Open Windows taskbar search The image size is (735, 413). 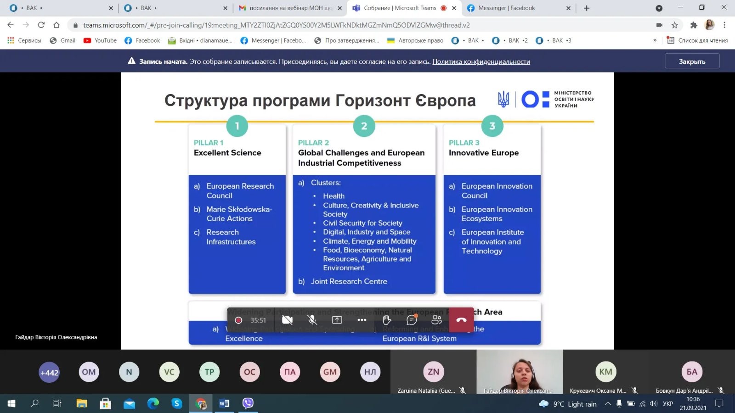click(x=34, y=403)
